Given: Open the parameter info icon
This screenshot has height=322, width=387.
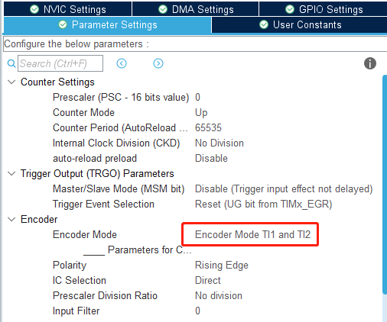Looking at the screenshot, I should tap(370, 63).
